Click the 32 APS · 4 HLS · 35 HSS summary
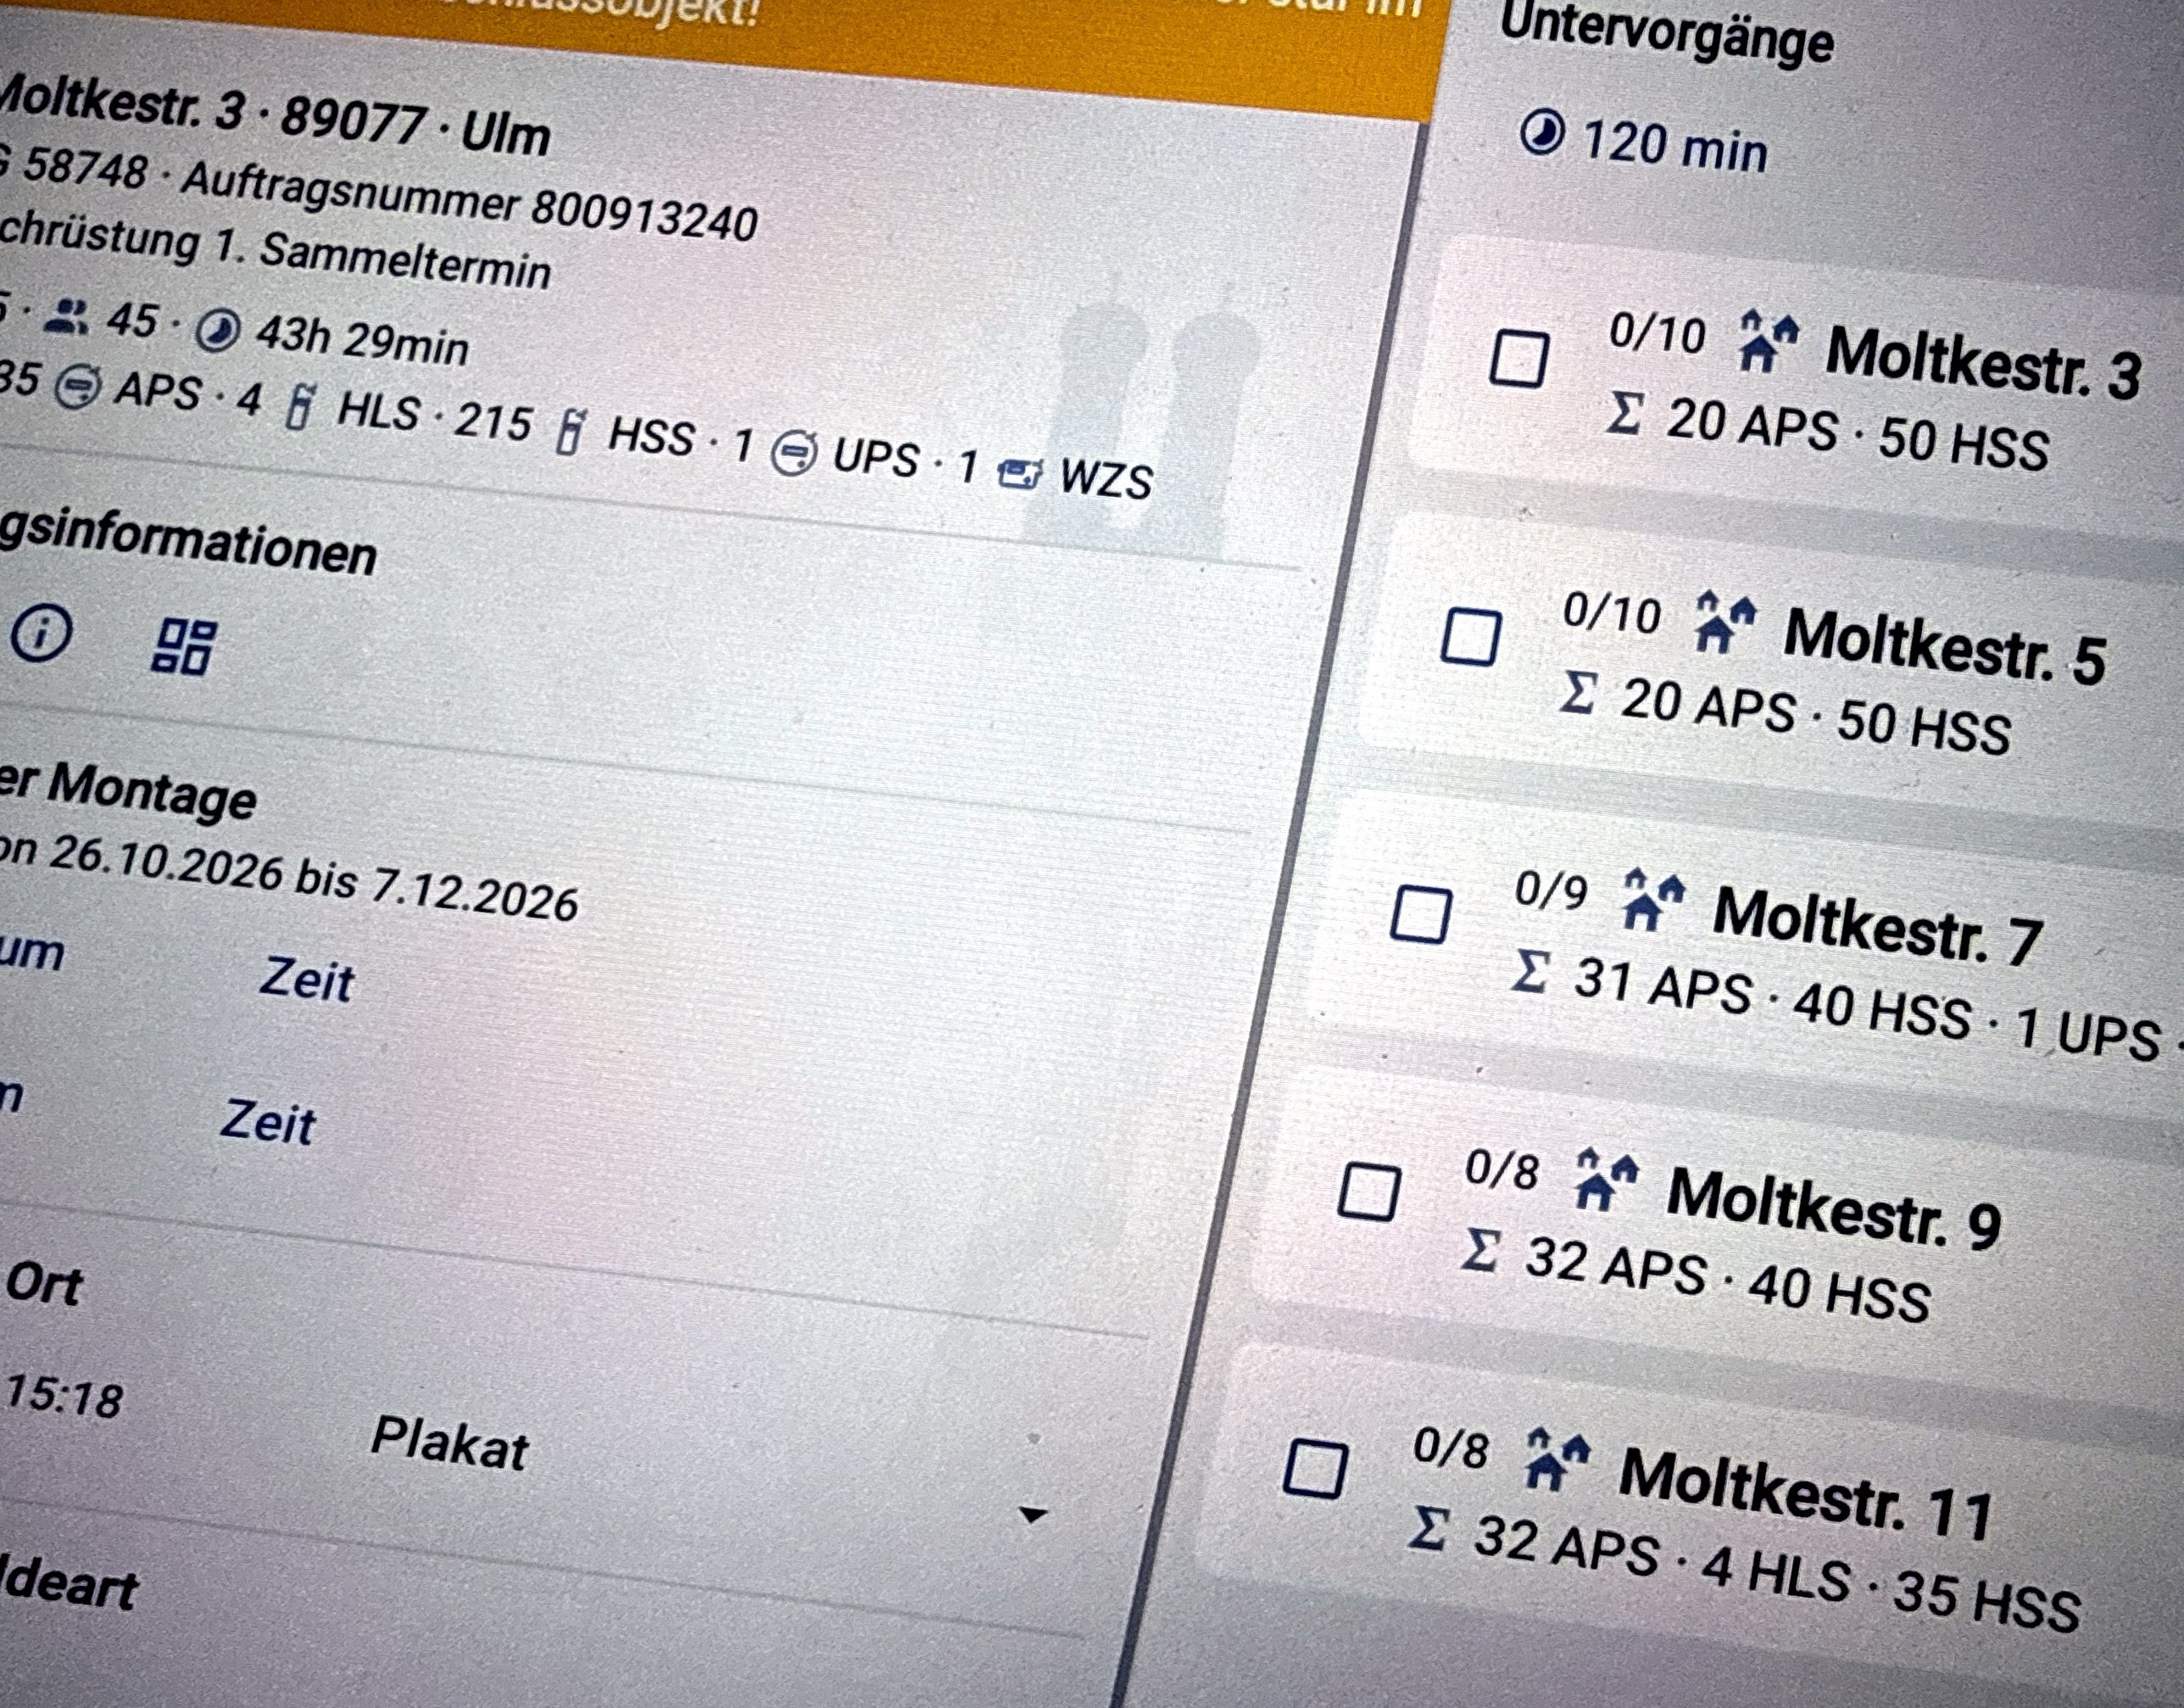2184x1708 pixels. (1777, 1573)
